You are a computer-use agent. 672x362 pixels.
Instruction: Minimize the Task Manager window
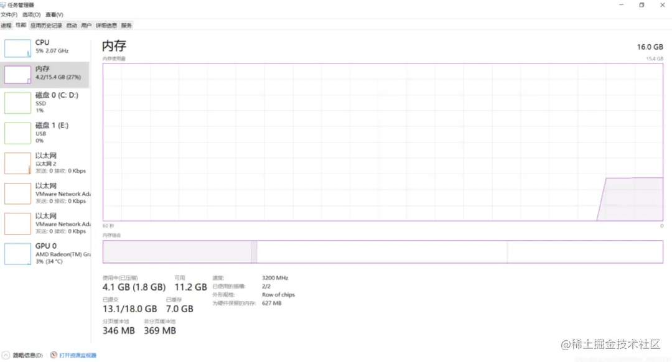622,5
